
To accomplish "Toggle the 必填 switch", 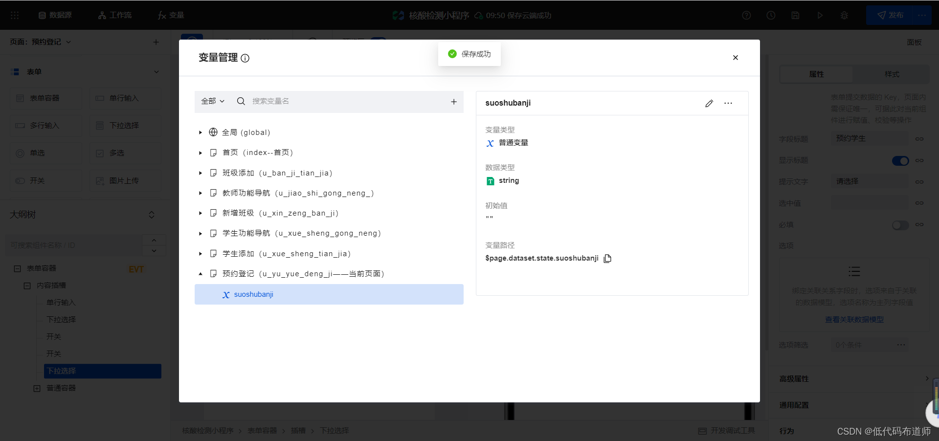I will click(x=900, y=225).
